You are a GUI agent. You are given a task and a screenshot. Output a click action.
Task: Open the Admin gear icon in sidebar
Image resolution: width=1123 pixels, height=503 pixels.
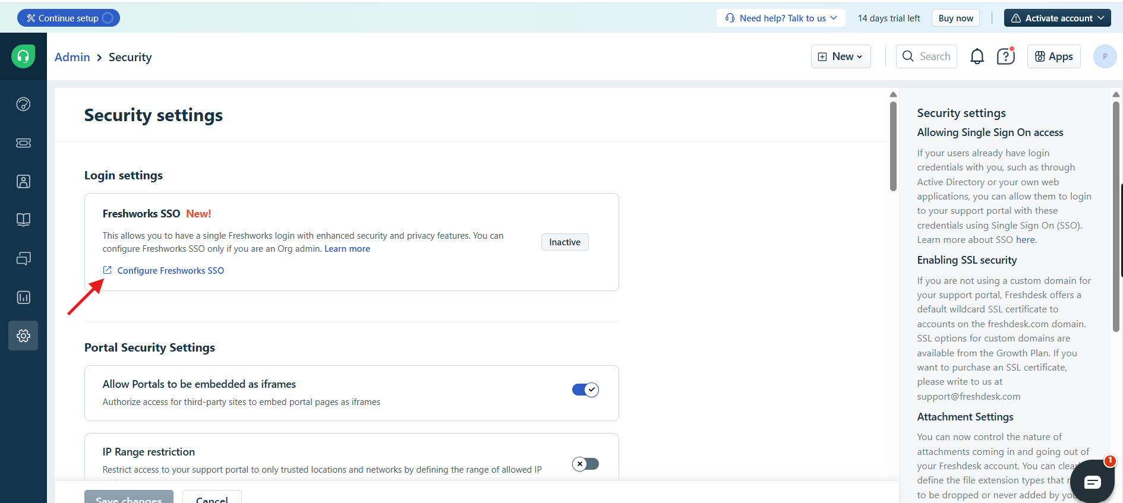[23, 336]
